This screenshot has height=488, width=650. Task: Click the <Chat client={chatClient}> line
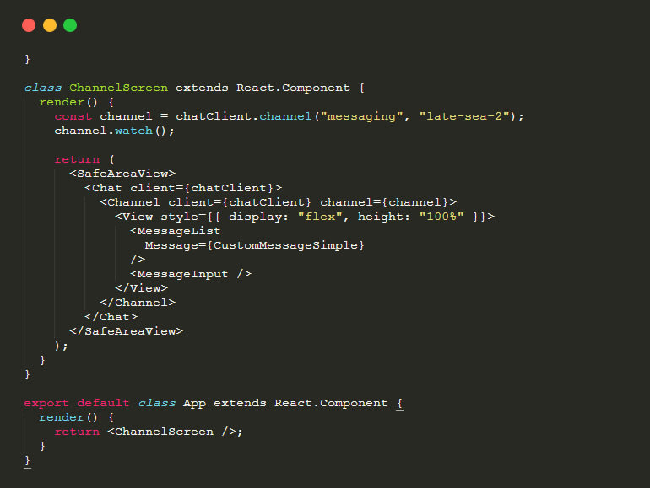click(x=183, y=188)
